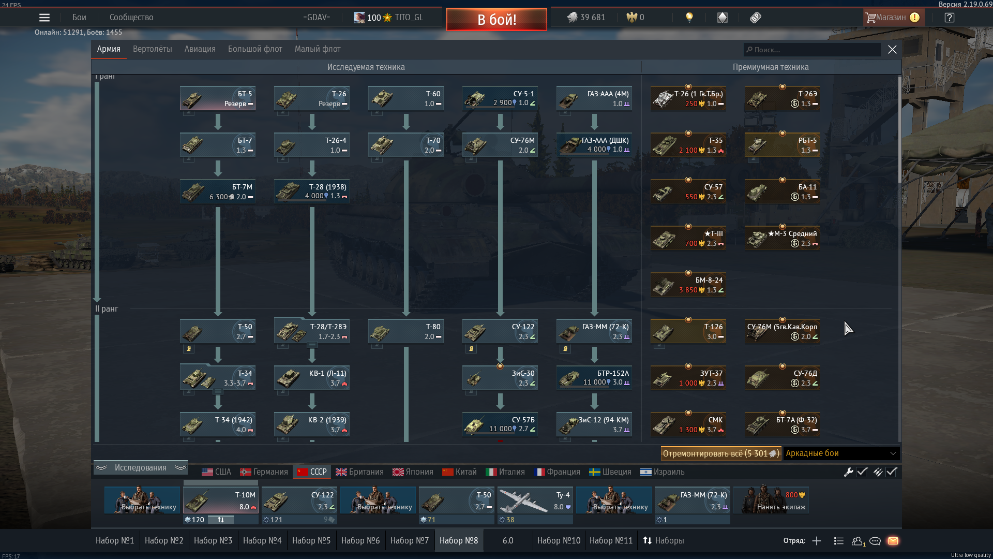
Task: Open player avatar of TITO_GL
Action: 359,18
